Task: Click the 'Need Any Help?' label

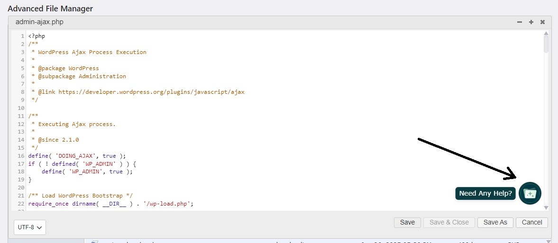Action: [485, 194]
